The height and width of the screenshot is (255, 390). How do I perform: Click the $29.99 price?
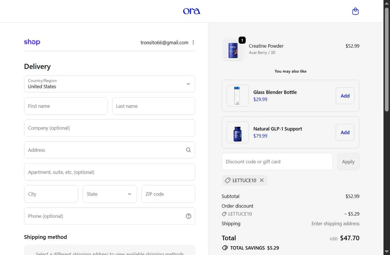[x=260, y=99]
